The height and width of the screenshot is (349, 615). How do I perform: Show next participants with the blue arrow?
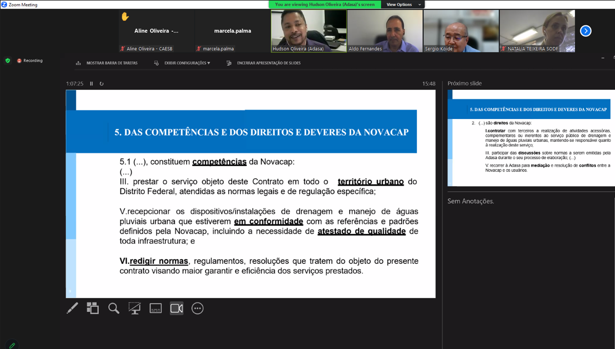(585, 31)
